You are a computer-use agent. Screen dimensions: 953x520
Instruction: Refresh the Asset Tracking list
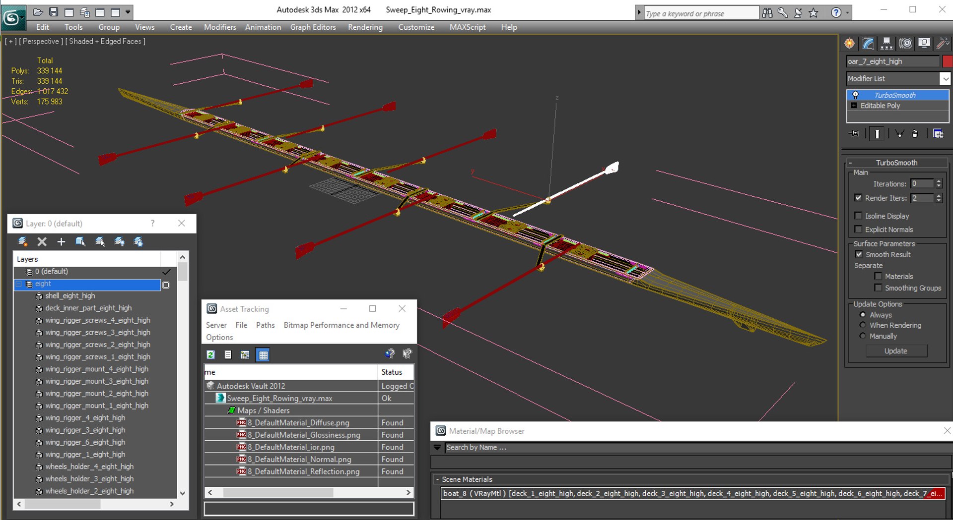click(211, 354)
